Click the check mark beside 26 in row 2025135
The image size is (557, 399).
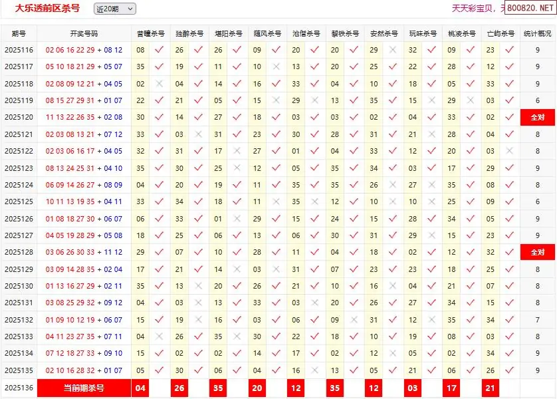coord(510,370)
